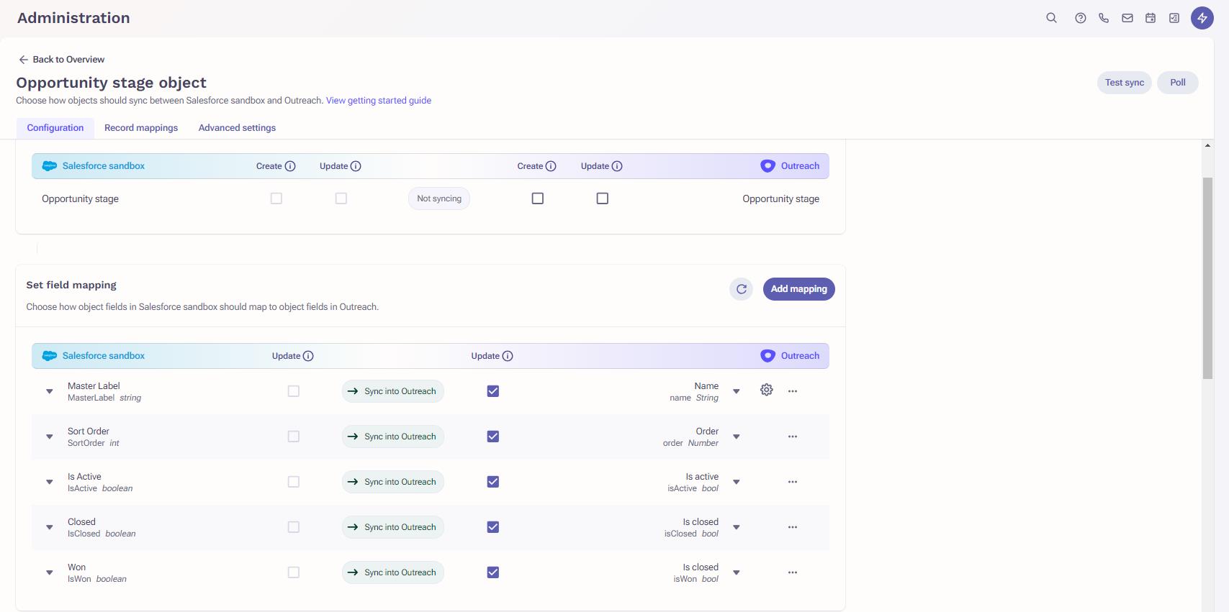Expand the Won Salesforce field dropdown
This screenshot has width=1229, height=612.
coord(50,573)
